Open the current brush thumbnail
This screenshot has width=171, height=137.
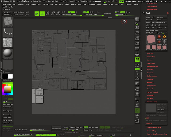pyautogui.click(x=8, y=22)
